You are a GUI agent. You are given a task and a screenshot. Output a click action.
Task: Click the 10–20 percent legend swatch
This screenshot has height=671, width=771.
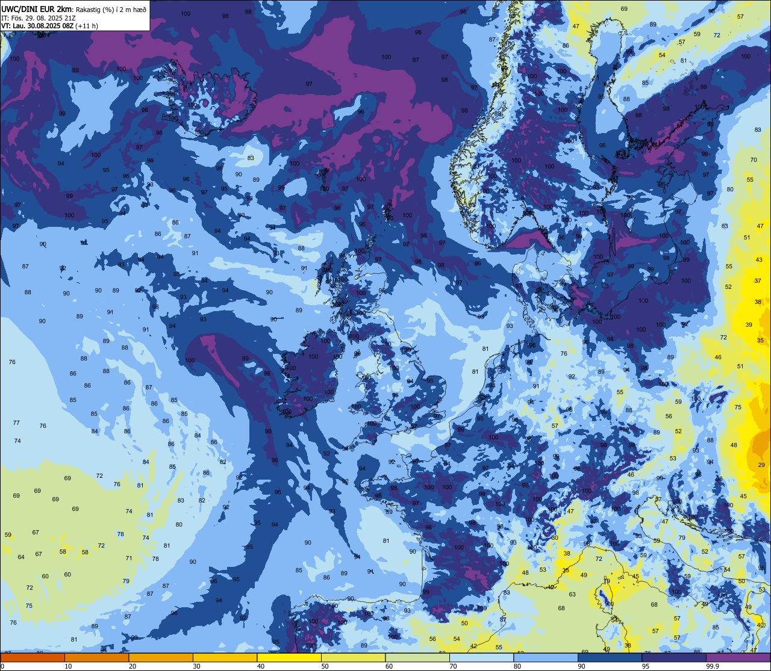click(x=96, y=657)
